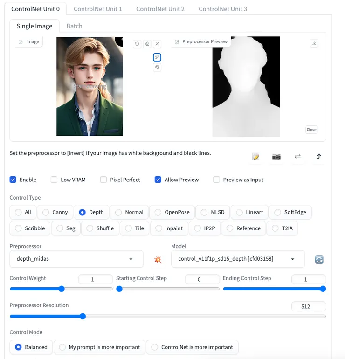Viewport: 345px width, 359px height.
Task: Download the preprocessor preview image
Action: tap(314, 43)
